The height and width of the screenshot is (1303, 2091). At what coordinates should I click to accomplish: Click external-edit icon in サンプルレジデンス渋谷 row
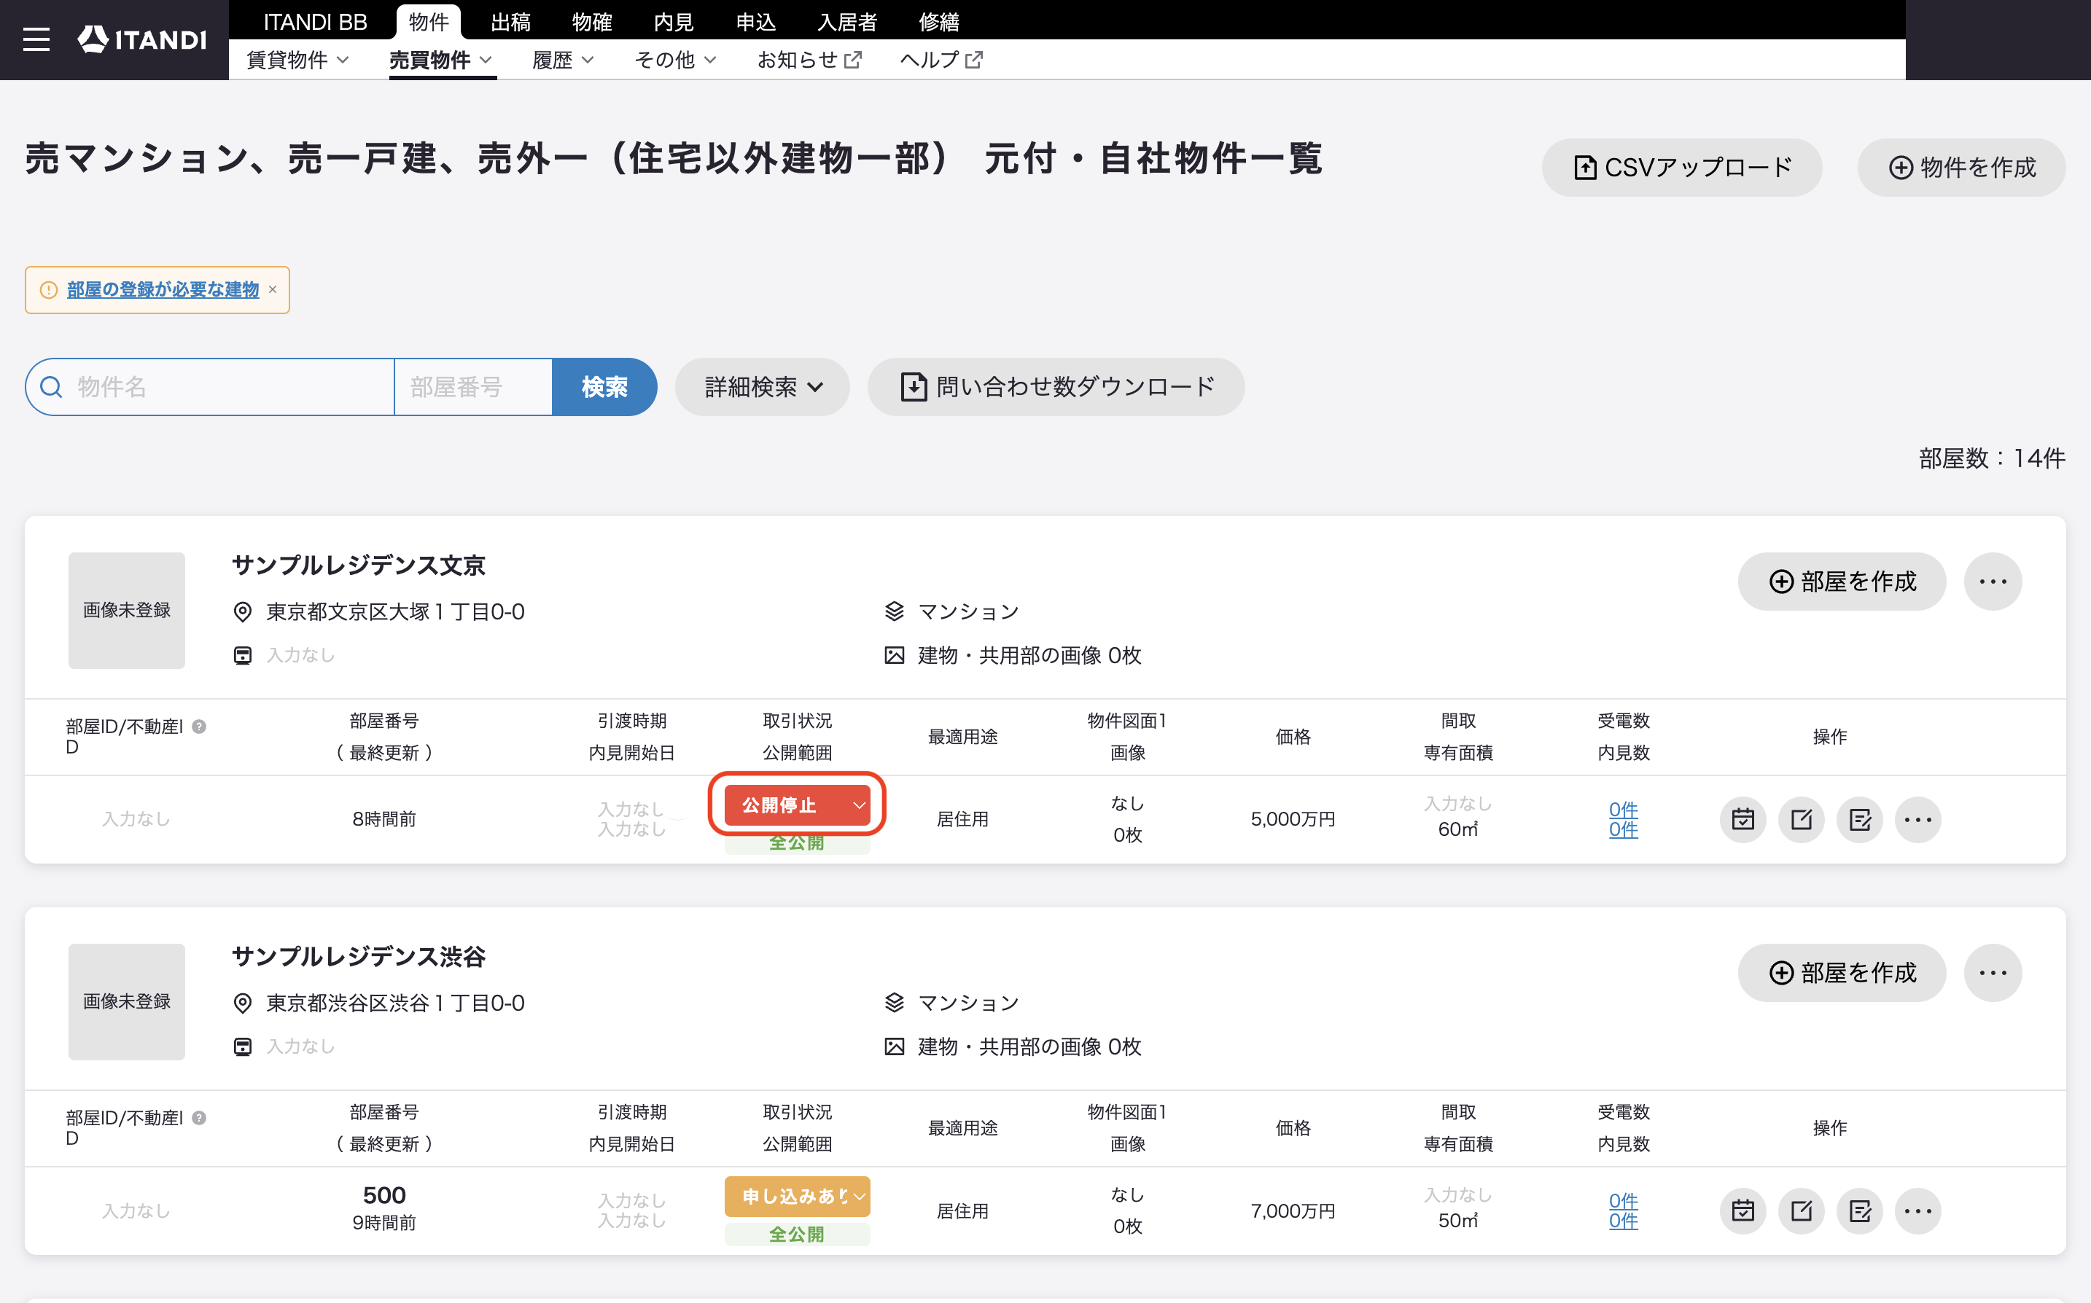click(x=1802, y=1210)
